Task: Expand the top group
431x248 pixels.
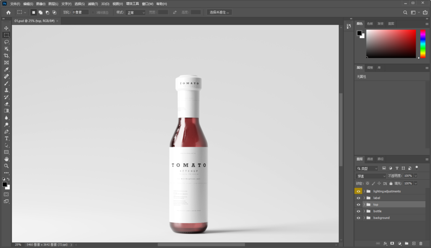Action: tap(364, 205)
